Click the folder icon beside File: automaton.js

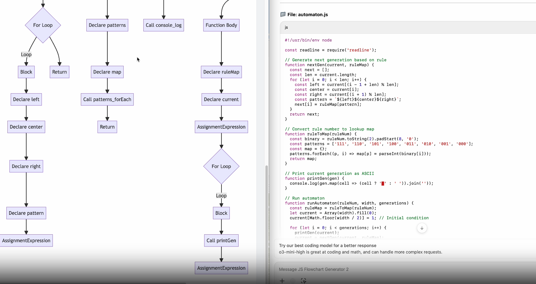click(283, 14)
